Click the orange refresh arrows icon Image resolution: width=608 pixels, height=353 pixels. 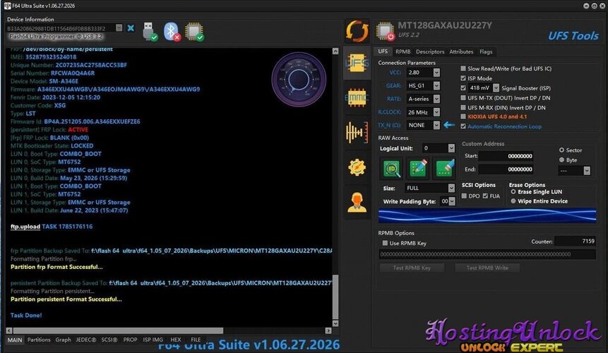(357, 30)
